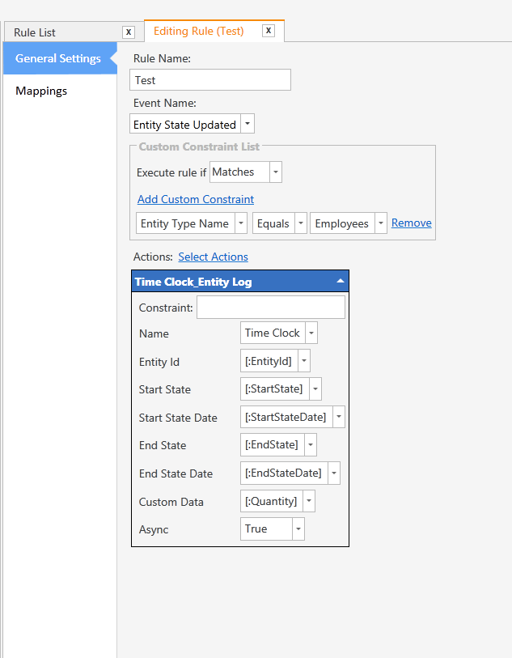The height and width of the screenshot is (658, 512).
Task: Open the Event Name dropdown
Action: click(248, 125)
